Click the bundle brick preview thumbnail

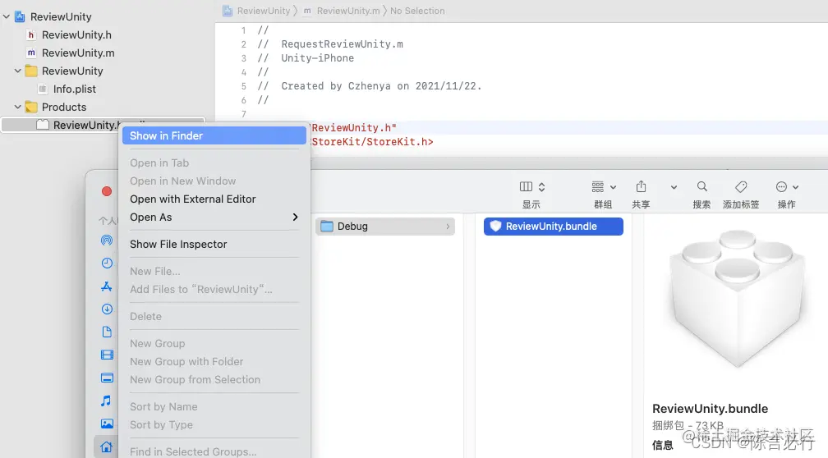(x=737, y=298)
